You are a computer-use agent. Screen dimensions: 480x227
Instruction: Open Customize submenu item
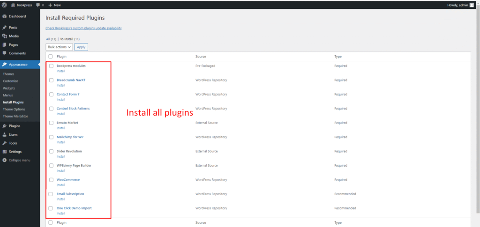(x=10, y=81)
